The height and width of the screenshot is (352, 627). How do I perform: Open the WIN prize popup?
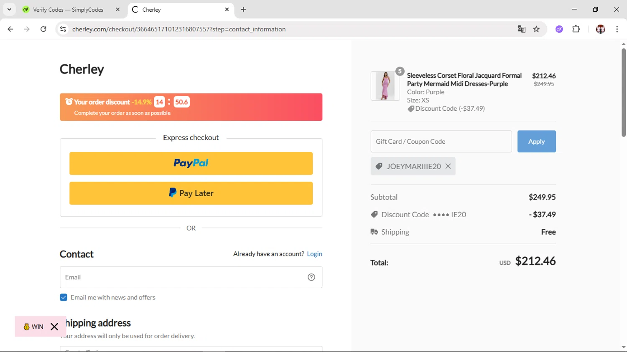(33, 327)
